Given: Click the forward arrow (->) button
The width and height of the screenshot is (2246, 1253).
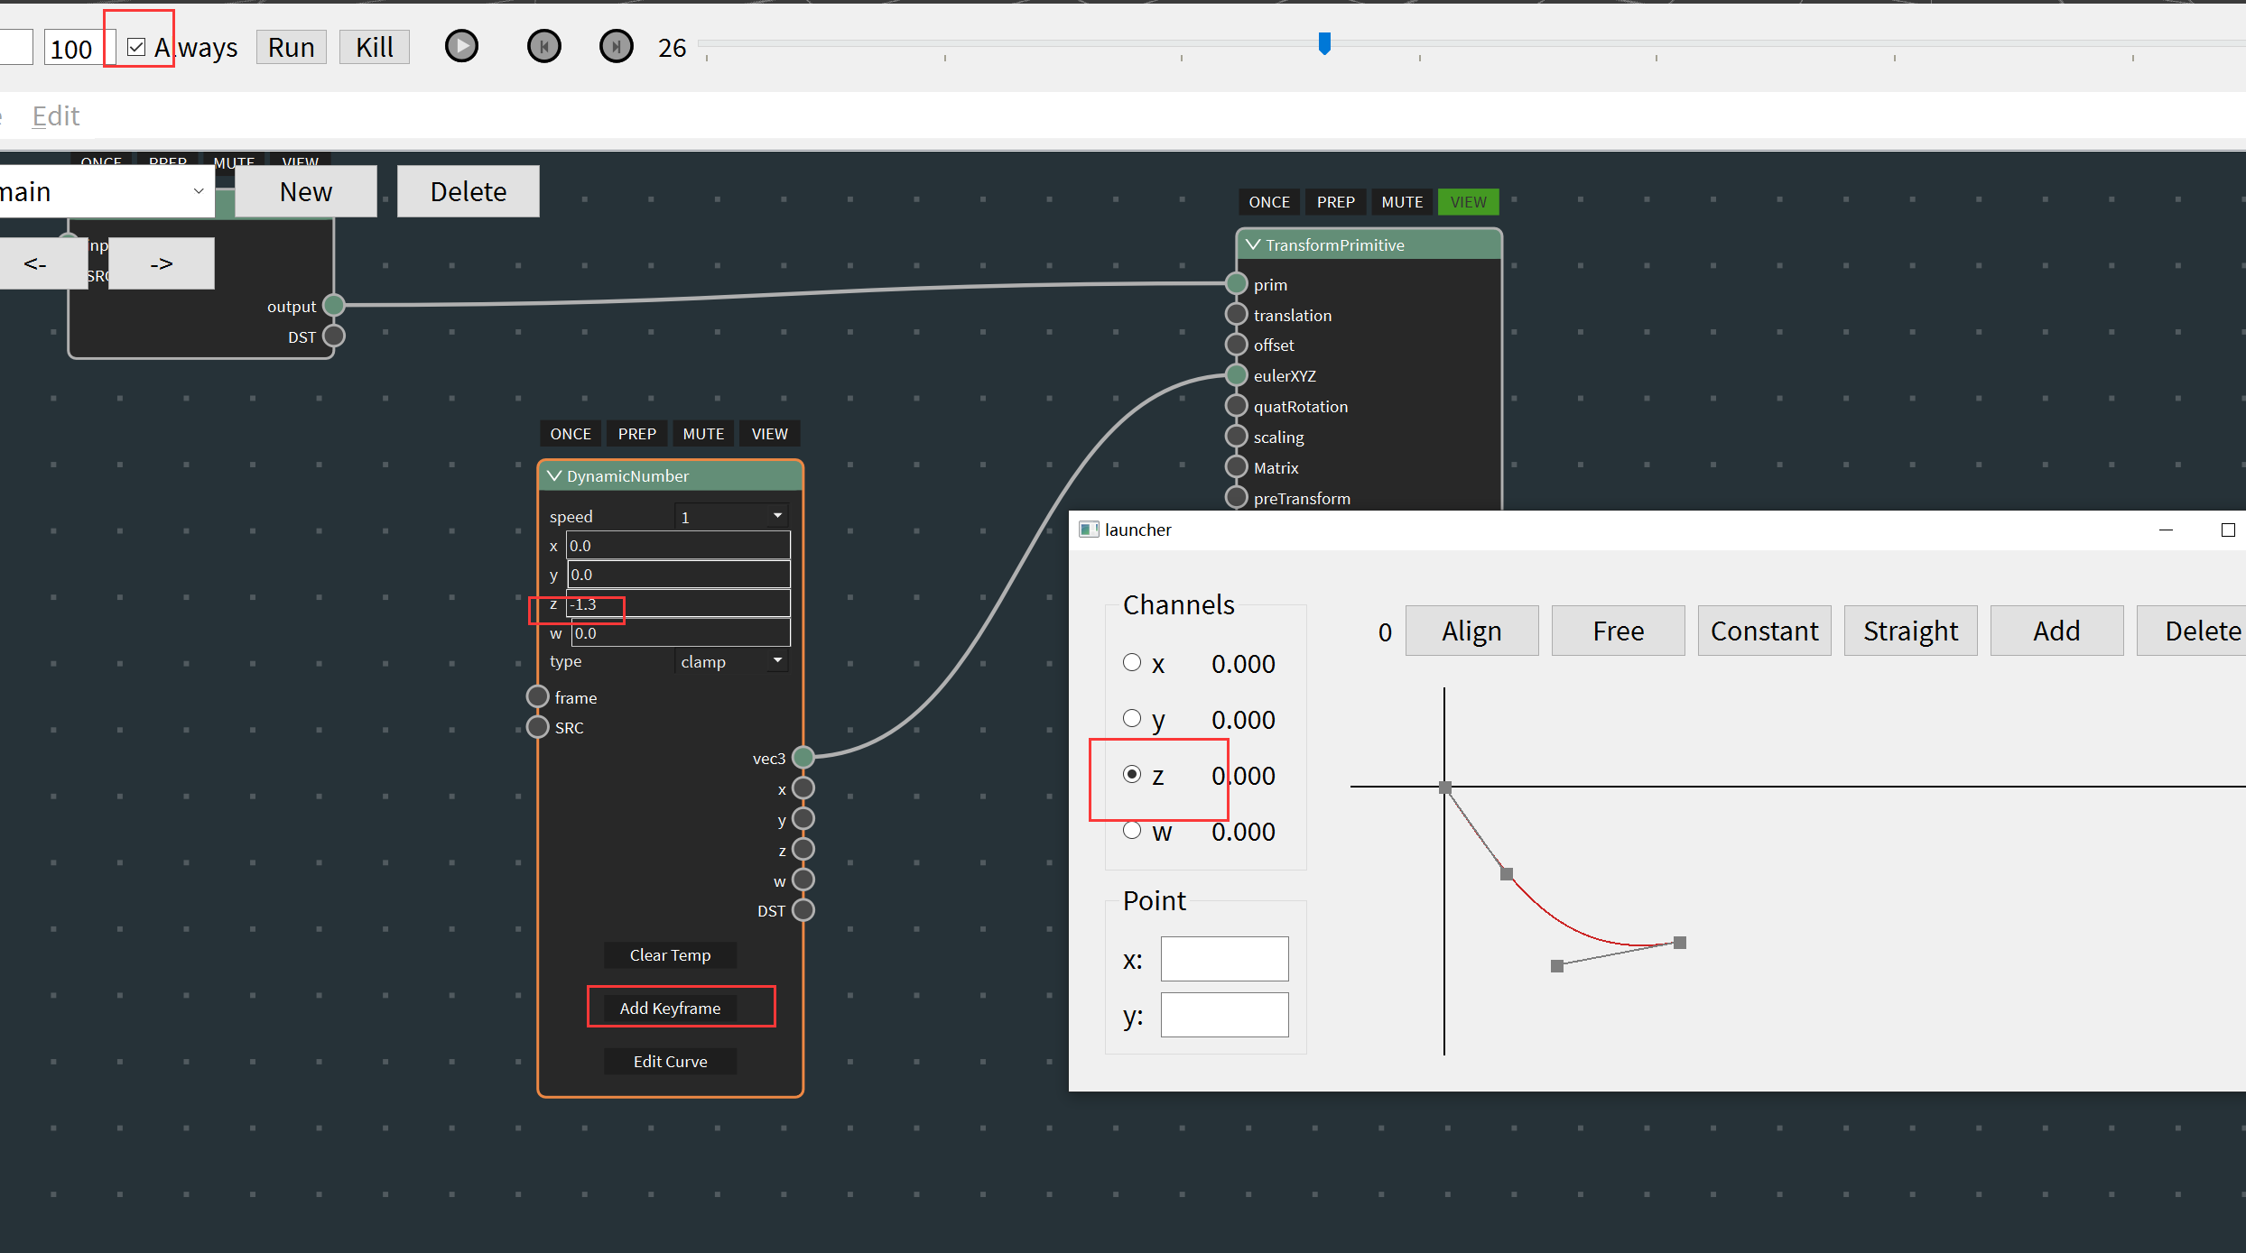Looking at the screenshot, I should coord(162,263).
